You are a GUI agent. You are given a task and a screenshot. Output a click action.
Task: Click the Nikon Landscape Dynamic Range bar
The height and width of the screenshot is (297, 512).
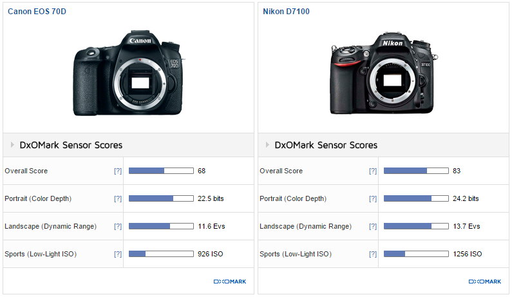pos(416,226)
